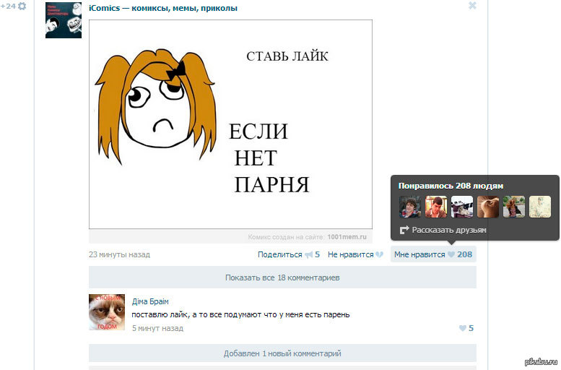
Task: Click the megaphone share icon
Action: [x=308, y=254]
